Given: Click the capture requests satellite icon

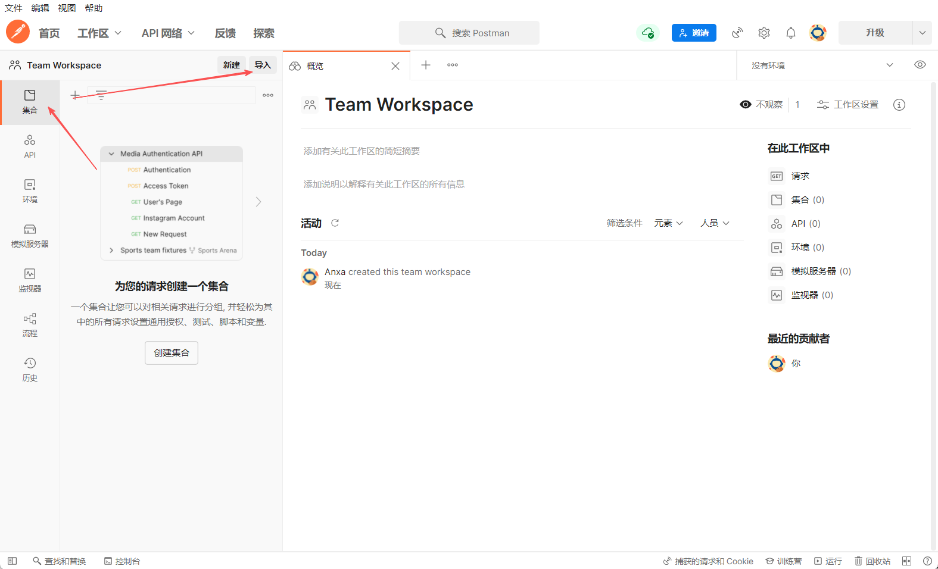Looking at the screenshot, I should click(x=737, y=33).
